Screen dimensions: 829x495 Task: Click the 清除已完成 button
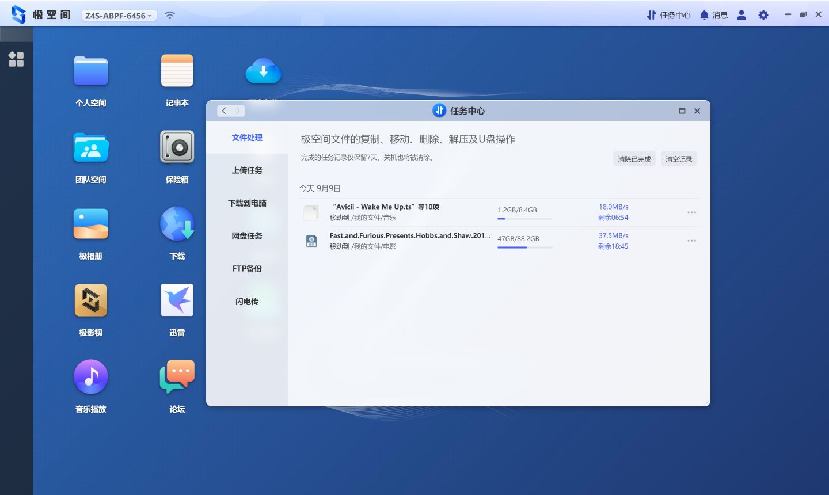[634, 158]
